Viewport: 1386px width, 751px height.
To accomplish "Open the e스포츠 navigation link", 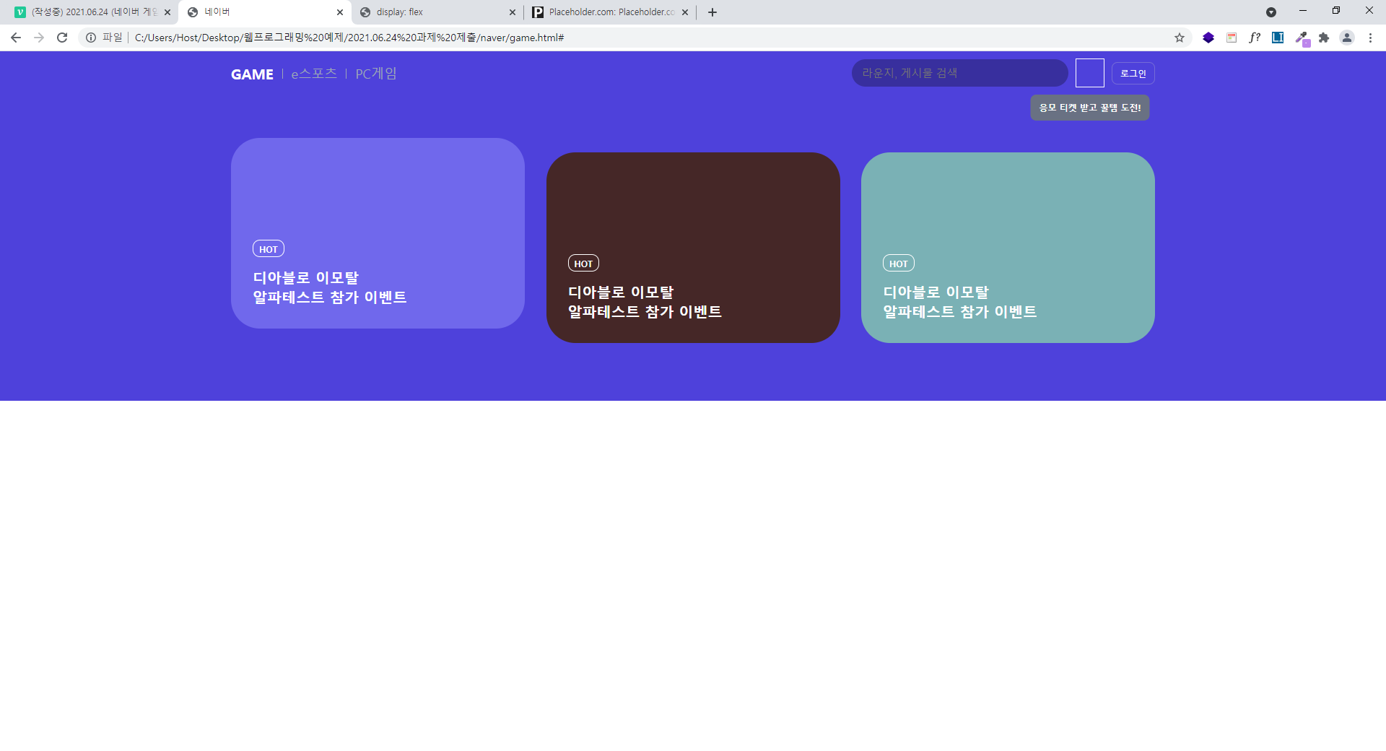I will [x=314, y=74].
